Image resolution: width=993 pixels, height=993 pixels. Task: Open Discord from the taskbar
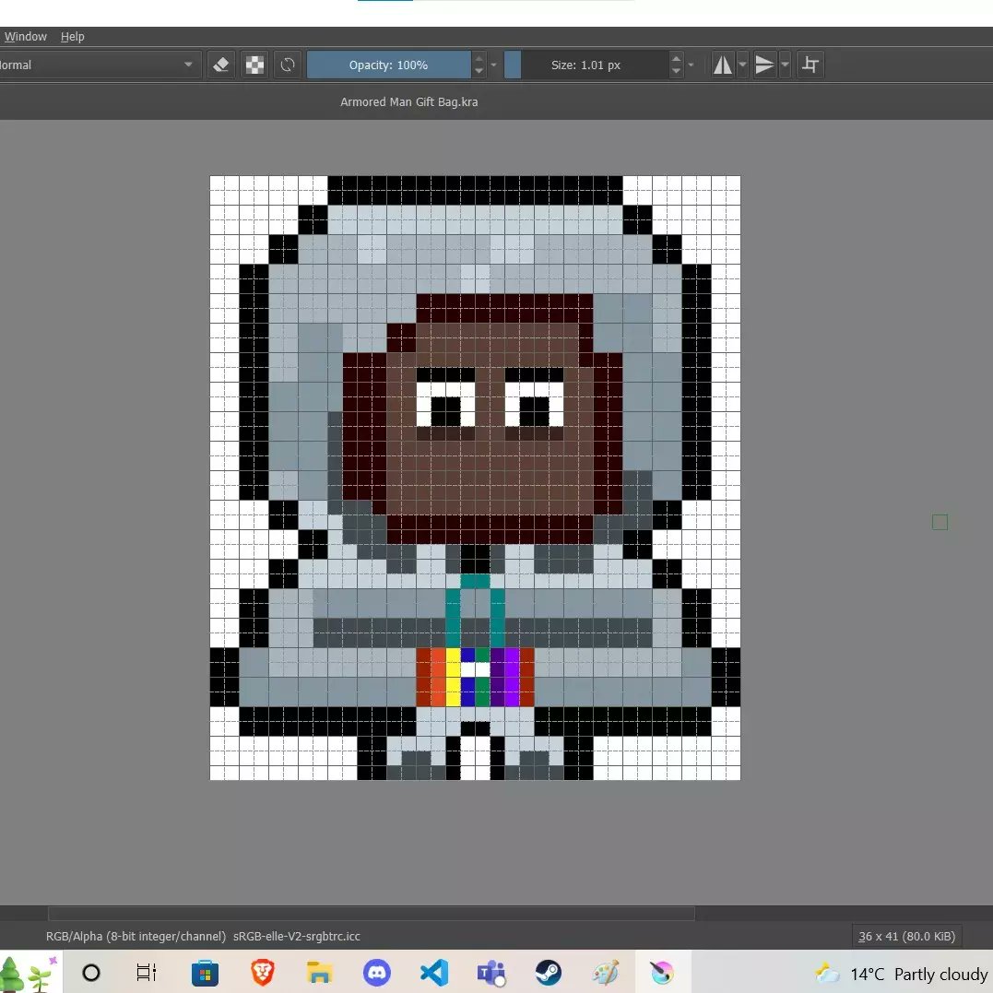[377, 973]
